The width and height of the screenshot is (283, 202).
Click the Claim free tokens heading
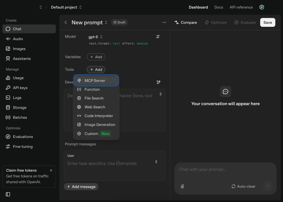coord(21,170)
